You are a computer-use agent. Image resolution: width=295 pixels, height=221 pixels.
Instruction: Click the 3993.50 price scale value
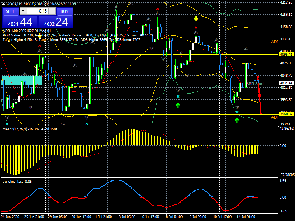(286, 99)
